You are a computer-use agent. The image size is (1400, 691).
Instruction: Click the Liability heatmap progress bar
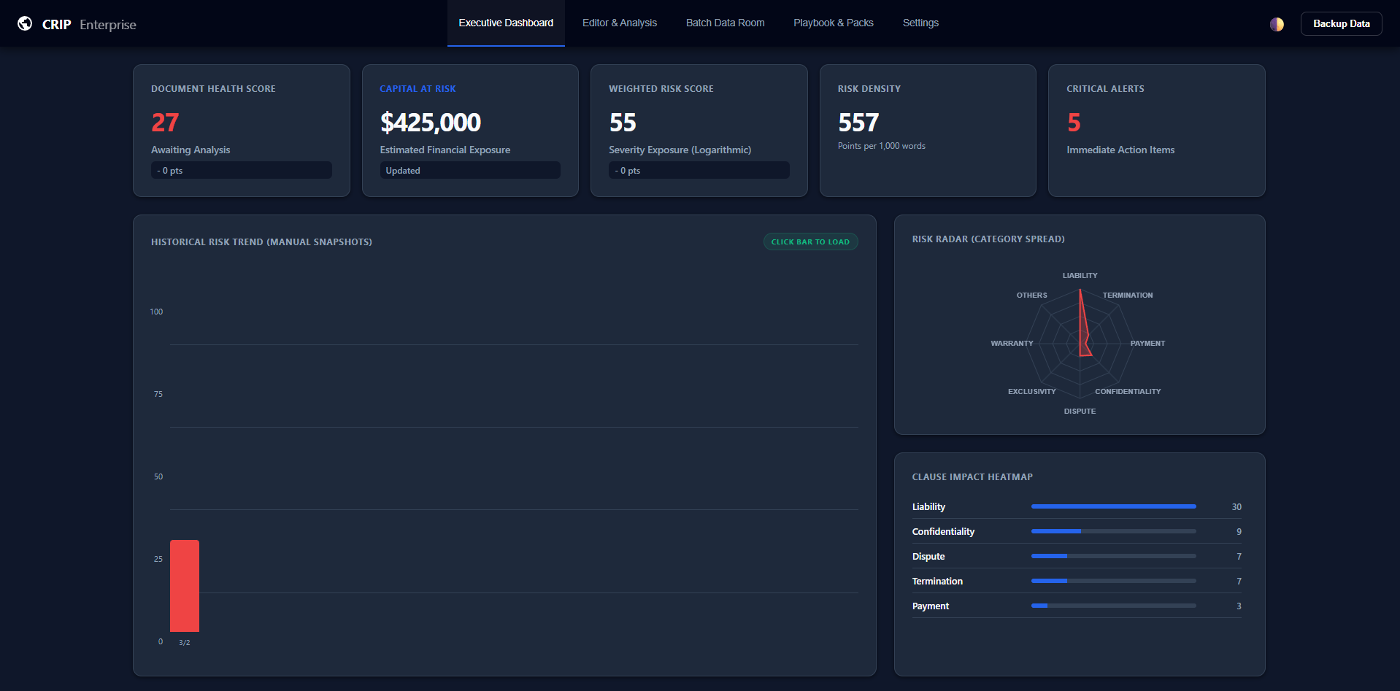click(x=1113, y=506)
